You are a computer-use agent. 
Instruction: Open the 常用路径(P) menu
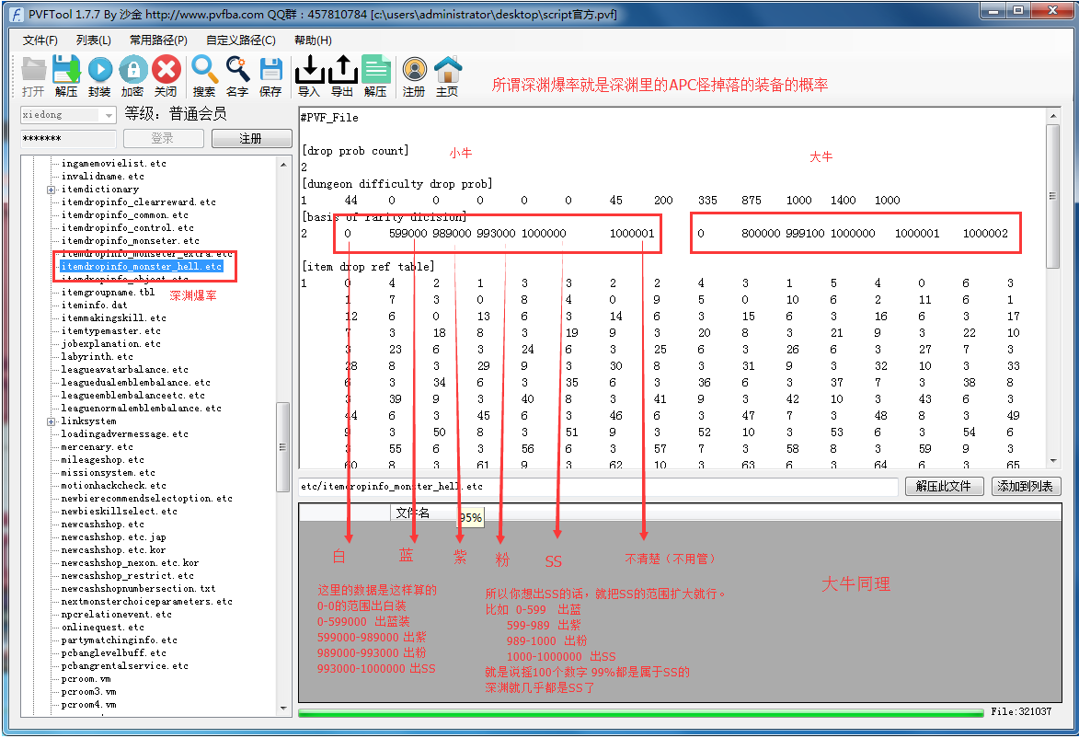(x=157, y=40)
